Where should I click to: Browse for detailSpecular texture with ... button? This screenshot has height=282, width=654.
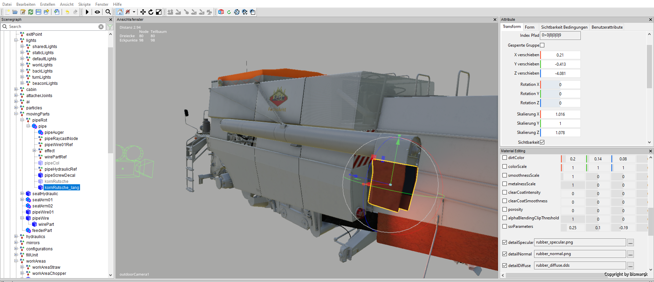point(630,242)
